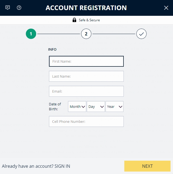Image resolution: width=173 pixels, height=174 pixels.
Task: Click the Safe & Secure padlock icon
Action: click(74, 20)
